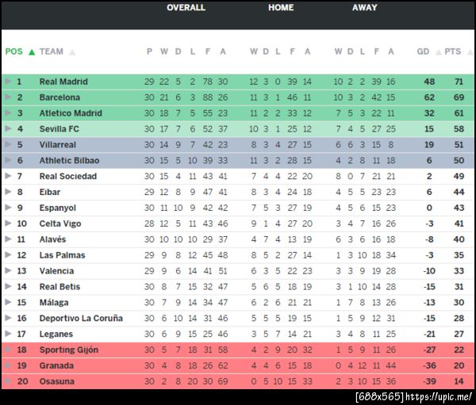The height and width of the screenshot is (405, 476).
Task: Sort table by the PTS column header
Action: click(452, 52)
